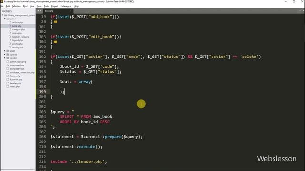The width and height of the screenshot is (305, 171).
Task: Open the Project menu
Action: tap(55, 6)
